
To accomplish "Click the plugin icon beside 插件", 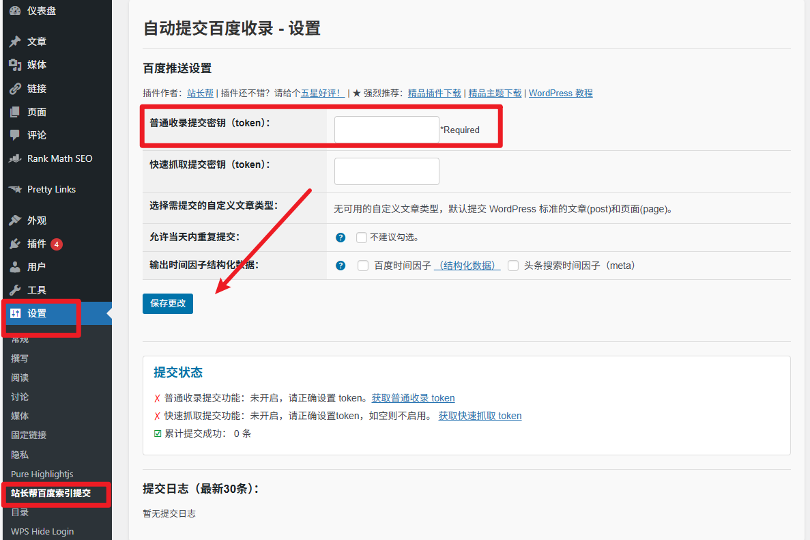I will (15, 244).
